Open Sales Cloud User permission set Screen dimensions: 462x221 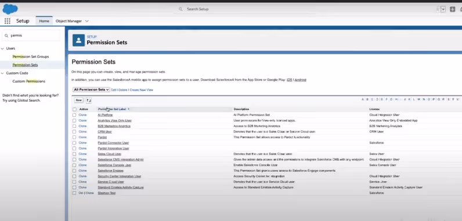pyautogui.click(x=110, y=154)
